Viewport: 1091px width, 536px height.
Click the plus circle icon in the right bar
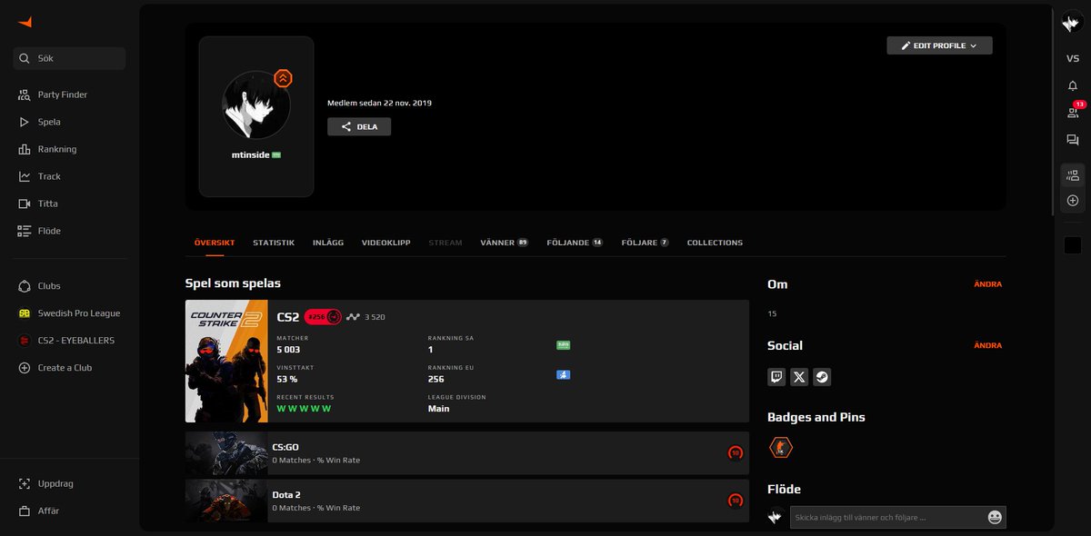pos(1073,200)
